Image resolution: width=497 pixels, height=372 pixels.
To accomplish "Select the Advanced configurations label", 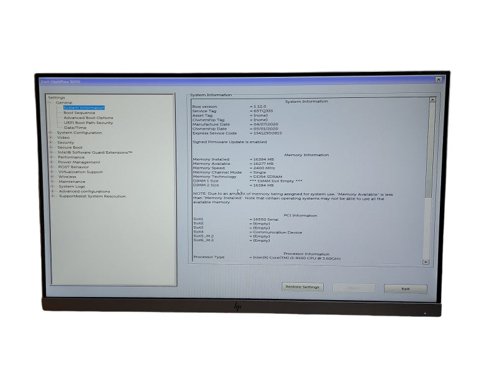I will pyautogui.click(x=84, y=192).
